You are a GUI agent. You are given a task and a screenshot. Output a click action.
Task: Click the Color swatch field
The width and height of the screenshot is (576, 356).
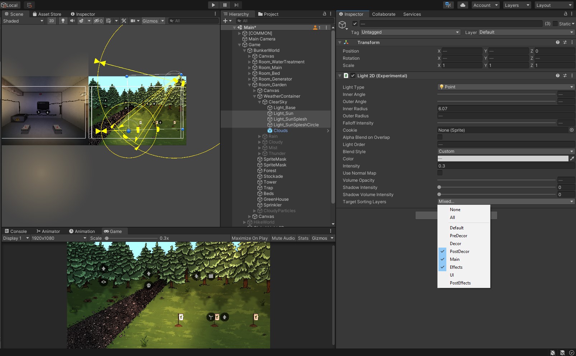coord(503,159)
